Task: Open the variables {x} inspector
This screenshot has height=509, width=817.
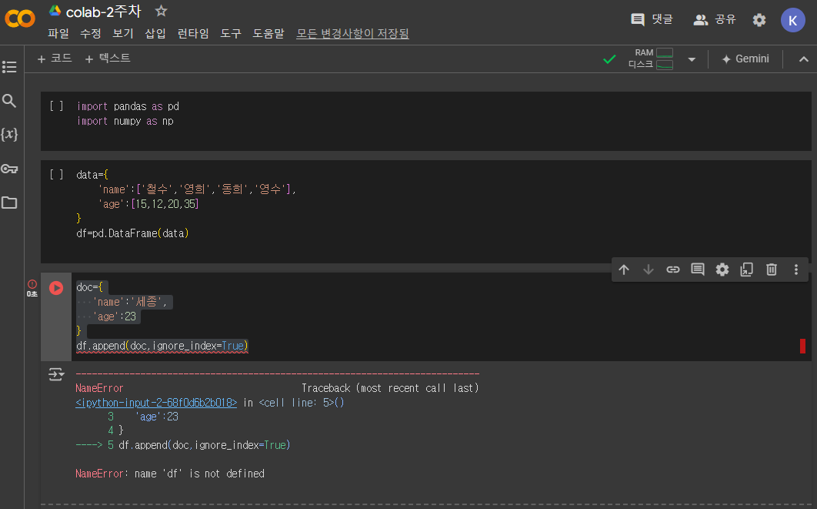Action: 9,134
